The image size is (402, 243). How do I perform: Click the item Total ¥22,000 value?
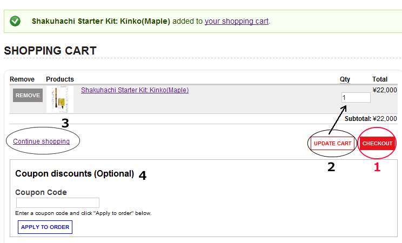pyautogui.click(x=385, y=90)
